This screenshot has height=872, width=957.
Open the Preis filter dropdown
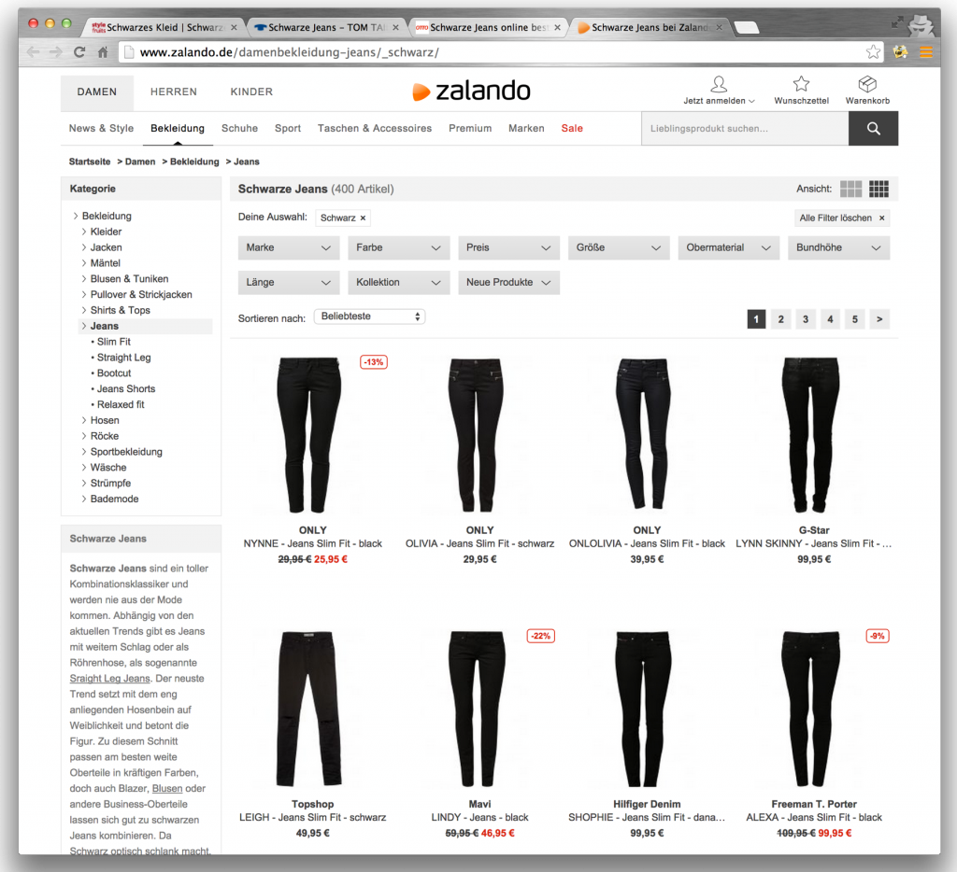[x=509, y=248]
